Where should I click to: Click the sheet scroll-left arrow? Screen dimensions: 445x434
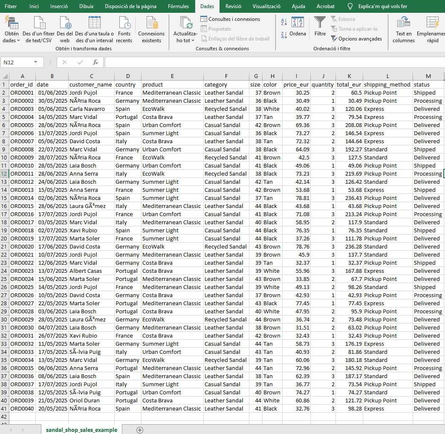point(11,430)
